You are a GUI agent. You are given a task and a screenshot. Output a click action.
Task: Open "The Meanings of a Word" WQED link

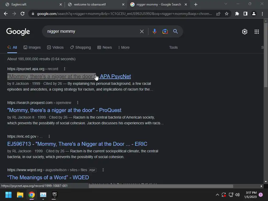click(x=48, y=177)
